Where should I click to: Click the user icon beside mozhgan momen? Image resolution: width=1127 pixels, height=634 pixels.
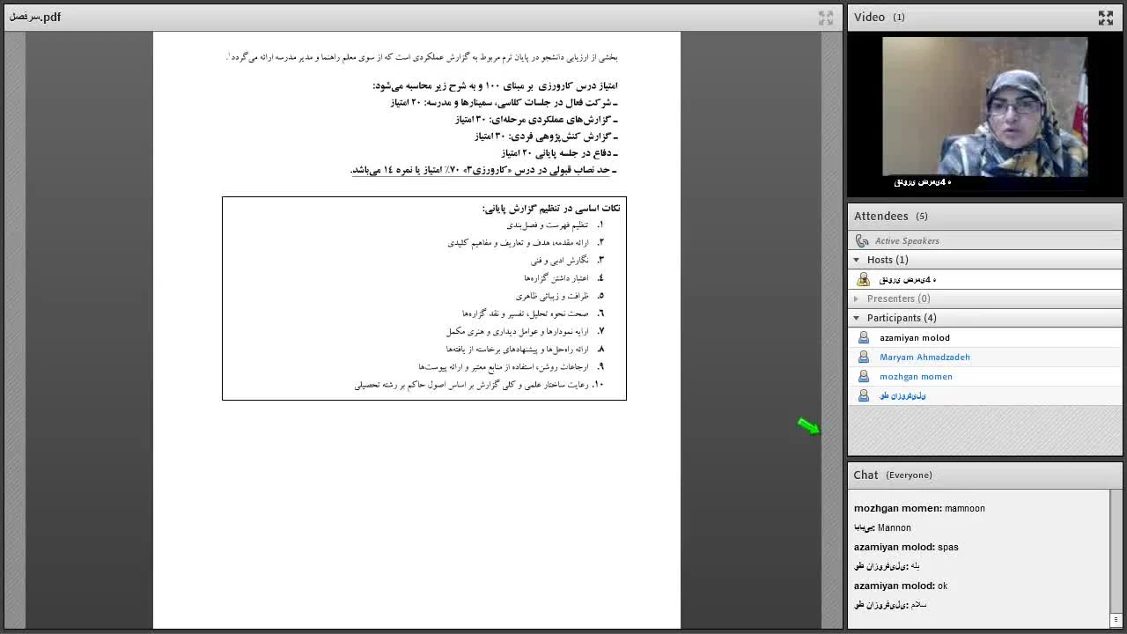pos(863,376)
